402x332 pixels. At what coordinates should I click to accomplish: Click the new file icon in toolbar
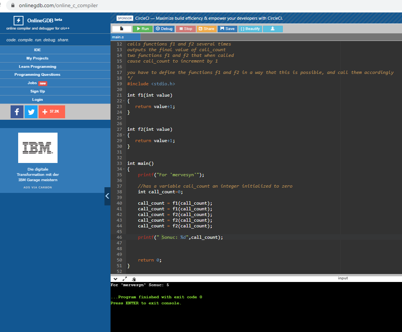tap(122, 29)
